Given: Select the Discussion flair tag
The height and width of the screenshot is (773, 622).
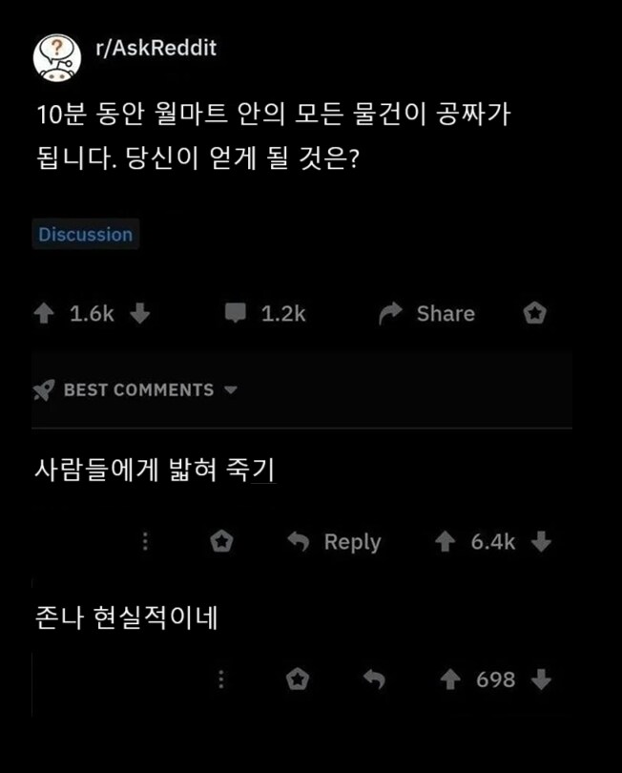Looking at the screenshot, I should point(85,234).
